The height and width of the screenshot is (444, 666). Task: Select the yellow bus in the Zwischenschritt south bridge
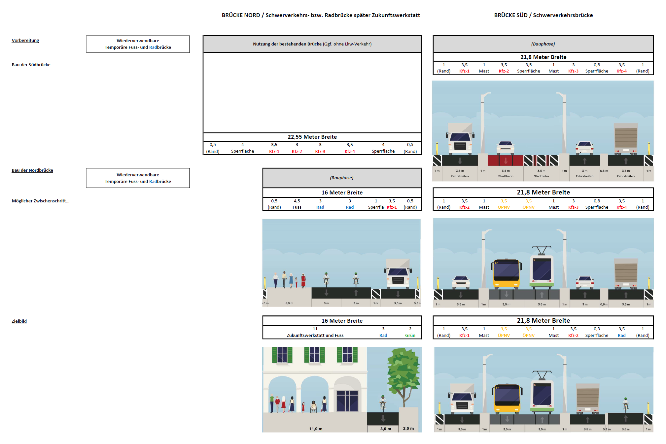click(506, 274)
